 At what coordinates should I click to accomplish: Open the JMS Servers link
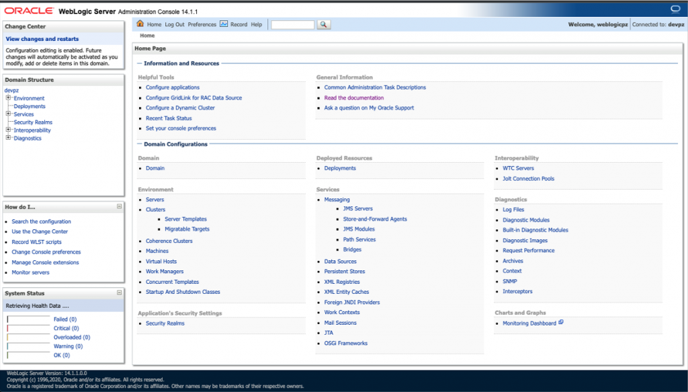tap(358, 209)
